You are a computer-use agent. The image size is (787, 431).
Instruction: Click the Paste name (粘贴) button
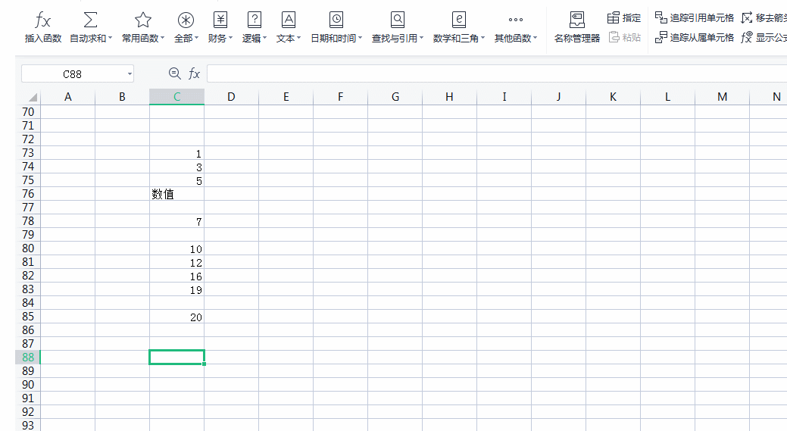pos(625,37)
